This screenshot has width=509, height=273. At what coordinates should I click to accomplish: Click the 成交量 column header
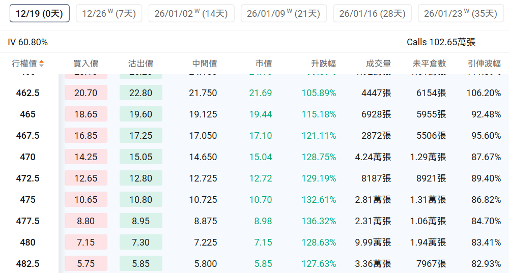[378, 64]
